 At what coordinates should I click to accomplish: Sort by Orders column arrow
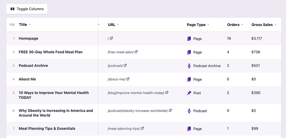click(242, 25)
